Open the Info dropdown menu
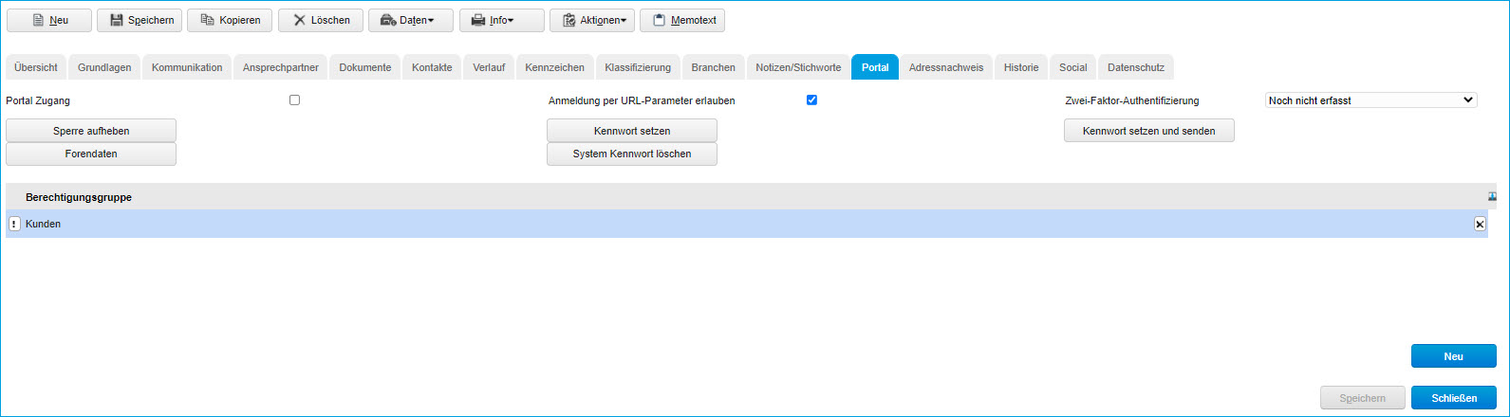The height and width of the screenshot is (417, 1510). click(502, 20)
